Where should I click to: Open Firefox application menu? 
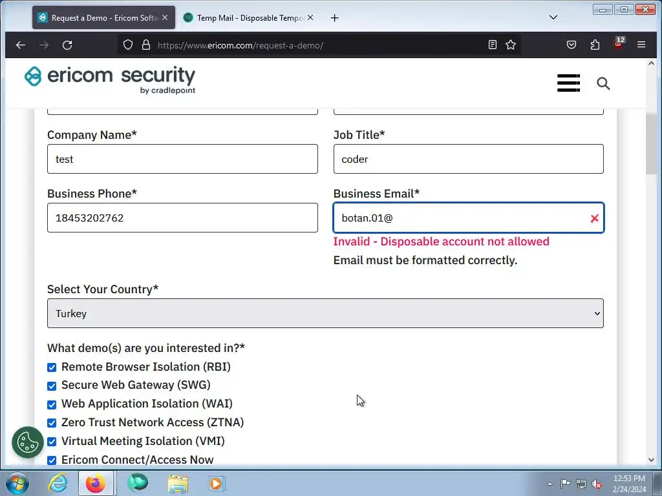pyautogui.click(x=641, y=45)
